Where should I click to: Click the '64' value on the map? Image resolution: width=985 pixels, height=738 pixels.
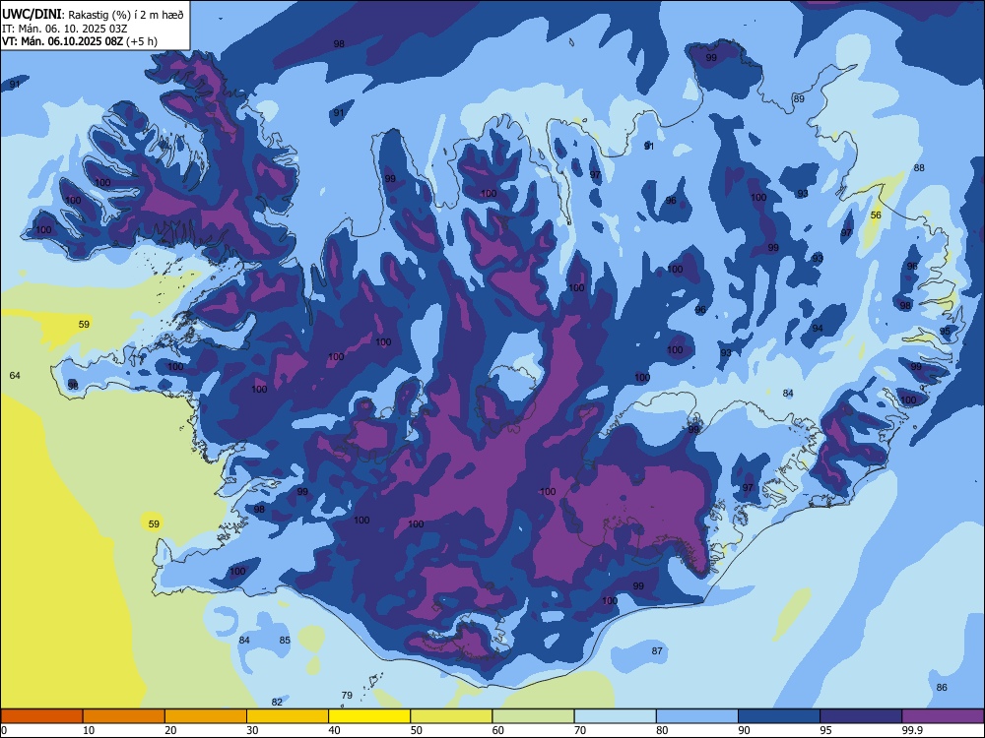coord(15,375)
